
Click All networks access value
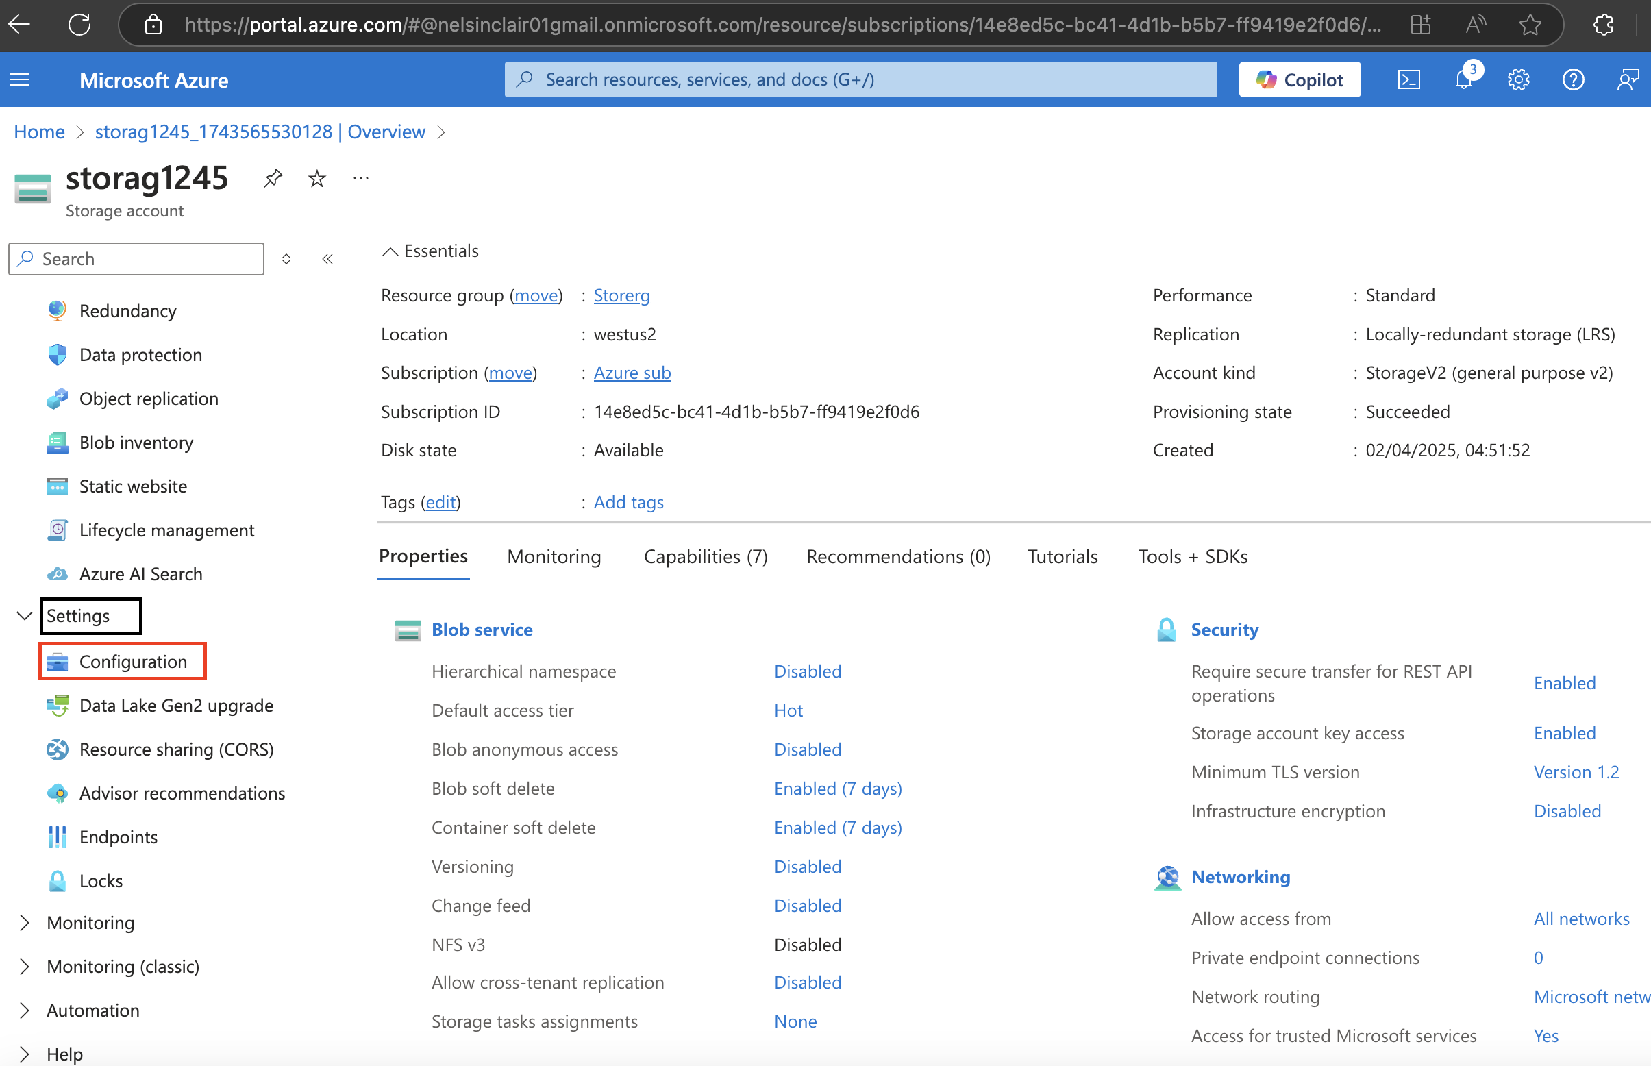(x=1581, y=919)
